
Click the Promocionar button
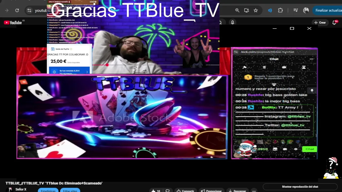[211, 191]
